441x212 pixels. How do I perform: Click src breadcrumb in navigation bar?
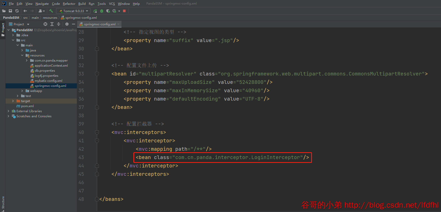(25, 18)
